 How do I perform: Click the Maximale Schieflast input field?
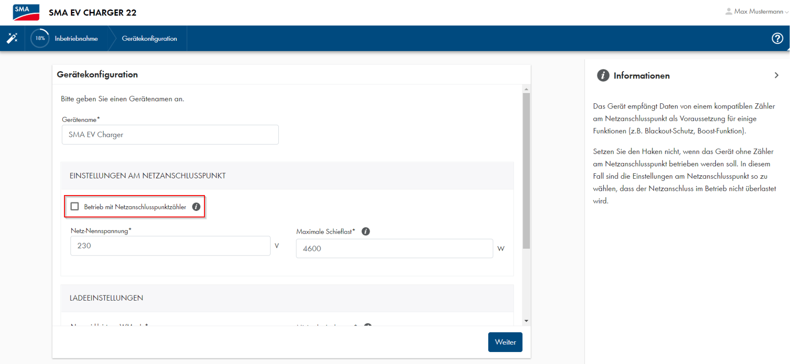(x=394, y=248)
